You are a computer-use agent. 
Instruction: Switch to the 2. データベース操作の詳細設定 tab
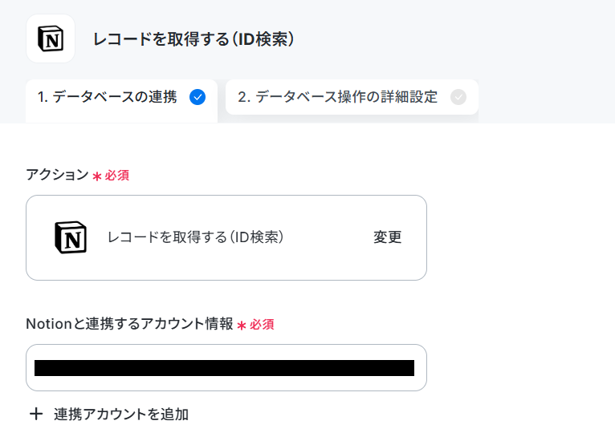(x=352, y=97)
